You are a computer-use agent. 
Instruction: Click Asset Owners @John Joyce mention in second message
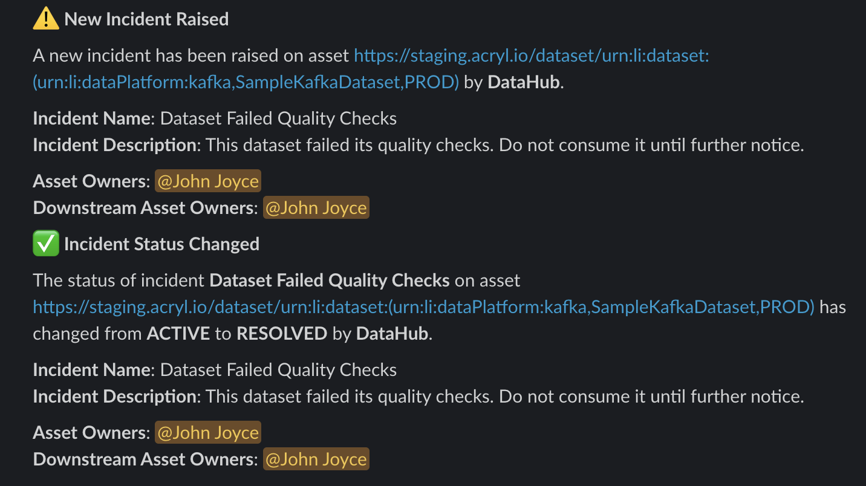pyautogui.click(x=208, y=433)
